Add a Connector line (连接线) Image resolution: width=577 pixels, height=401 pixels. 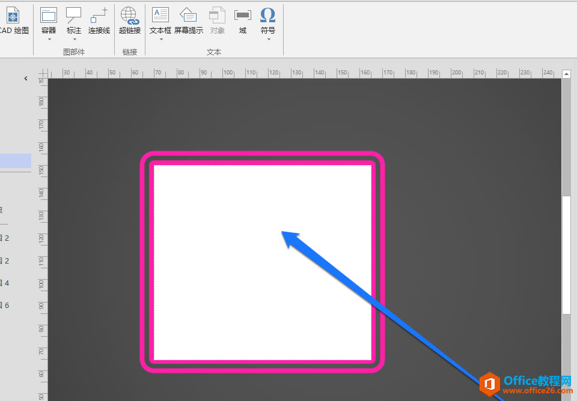click(x=99, y=16)
